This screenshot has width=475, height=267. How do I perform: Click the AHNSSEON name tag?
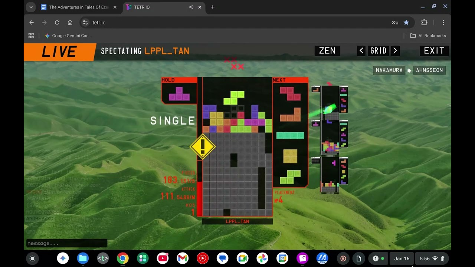(x=429, y=70)
